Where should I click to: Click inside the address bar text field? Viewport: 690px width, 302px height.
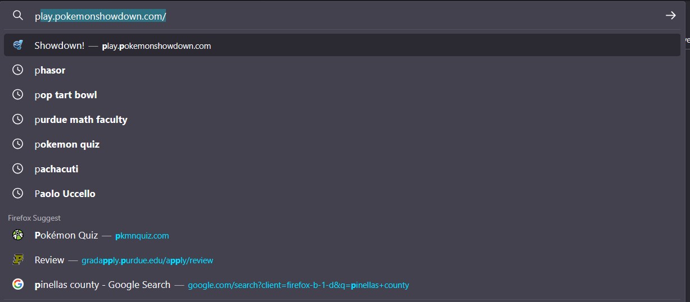(x=343, y=16)
